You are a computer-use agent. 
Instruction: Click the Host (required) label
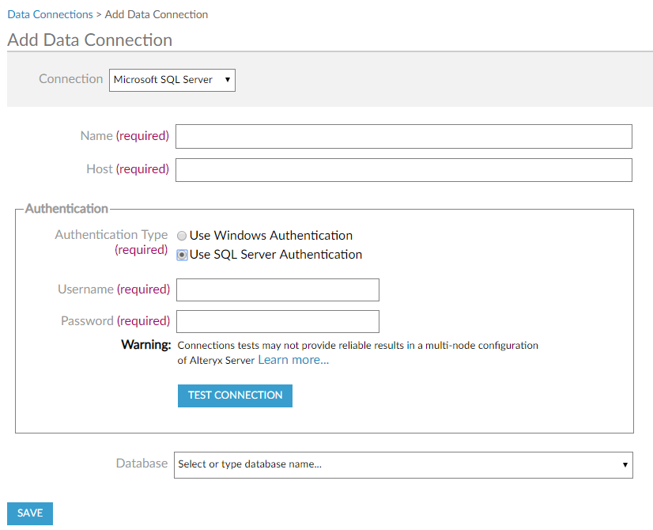coord(127,169)
